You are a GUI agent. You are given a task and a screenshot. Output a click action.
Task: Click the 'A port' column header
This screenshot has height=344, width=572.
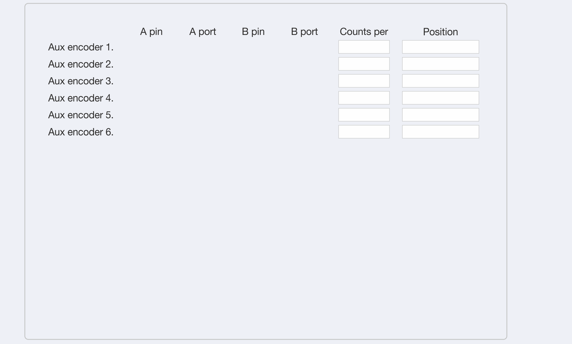pyautogui.click(x=202, y=32)
